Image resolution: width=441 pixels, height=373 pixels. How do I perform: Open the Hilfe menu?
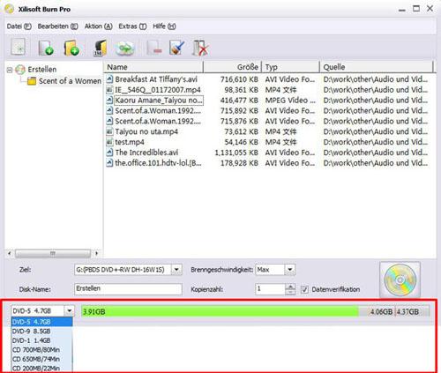tap(164, 26)
